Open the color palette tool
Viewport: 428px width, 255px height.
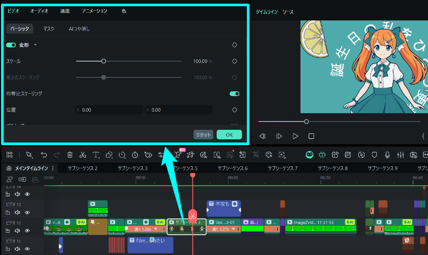[269, 155]
